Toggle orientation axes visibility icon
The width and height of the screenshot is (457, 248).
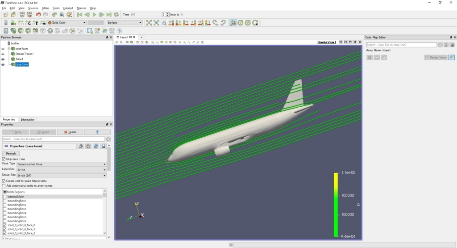pos(233,23)
